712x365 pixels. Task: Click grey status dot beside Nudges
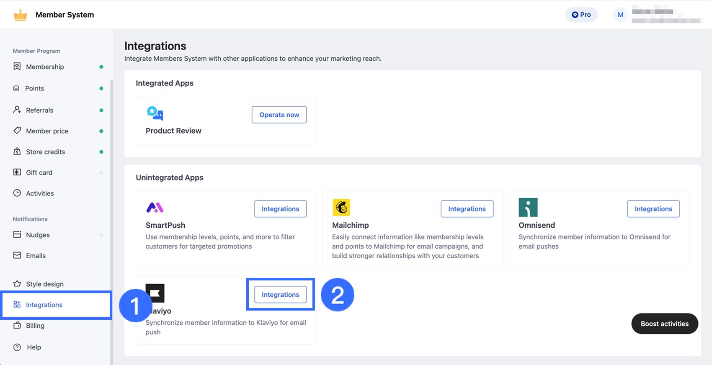[x=101, y=235]
